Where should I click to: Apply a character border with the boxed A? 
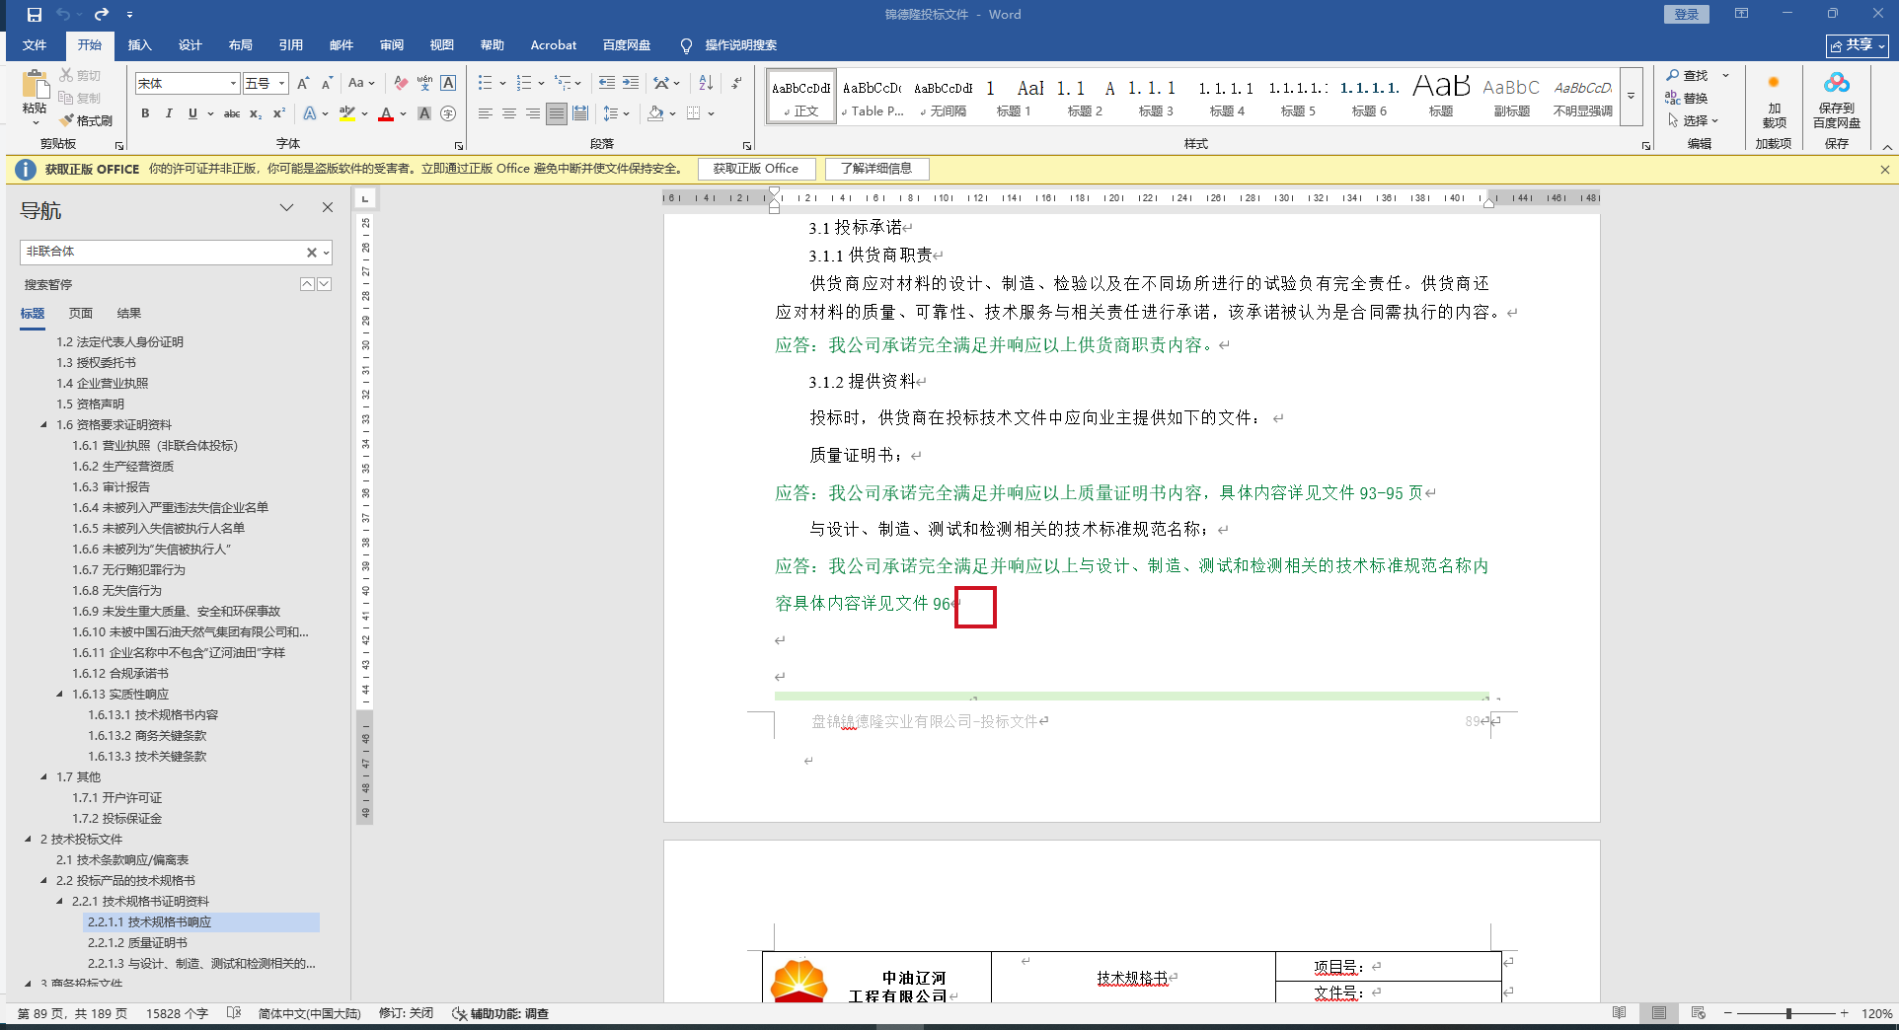448,84
